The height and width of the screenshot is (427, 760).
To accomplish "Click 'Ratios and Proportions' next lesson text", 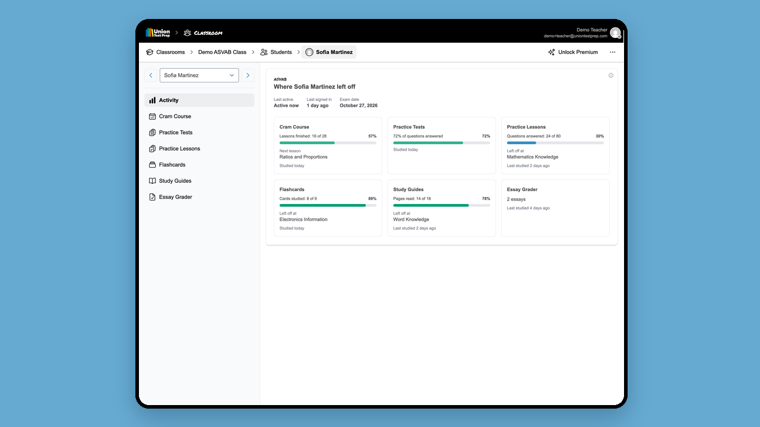I will [x=303, y=157].
